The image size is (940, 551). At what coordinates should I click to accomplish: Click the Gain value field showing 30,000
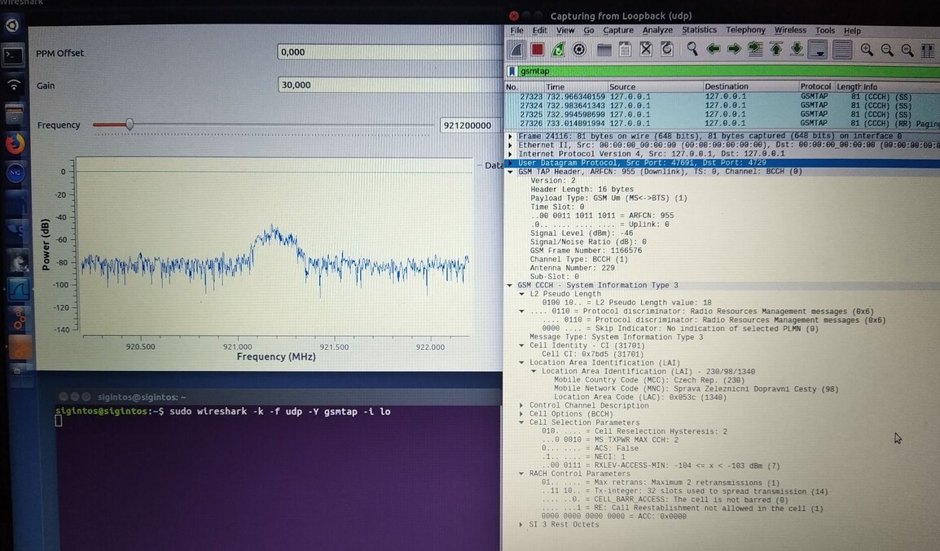(x=390, y=85)
